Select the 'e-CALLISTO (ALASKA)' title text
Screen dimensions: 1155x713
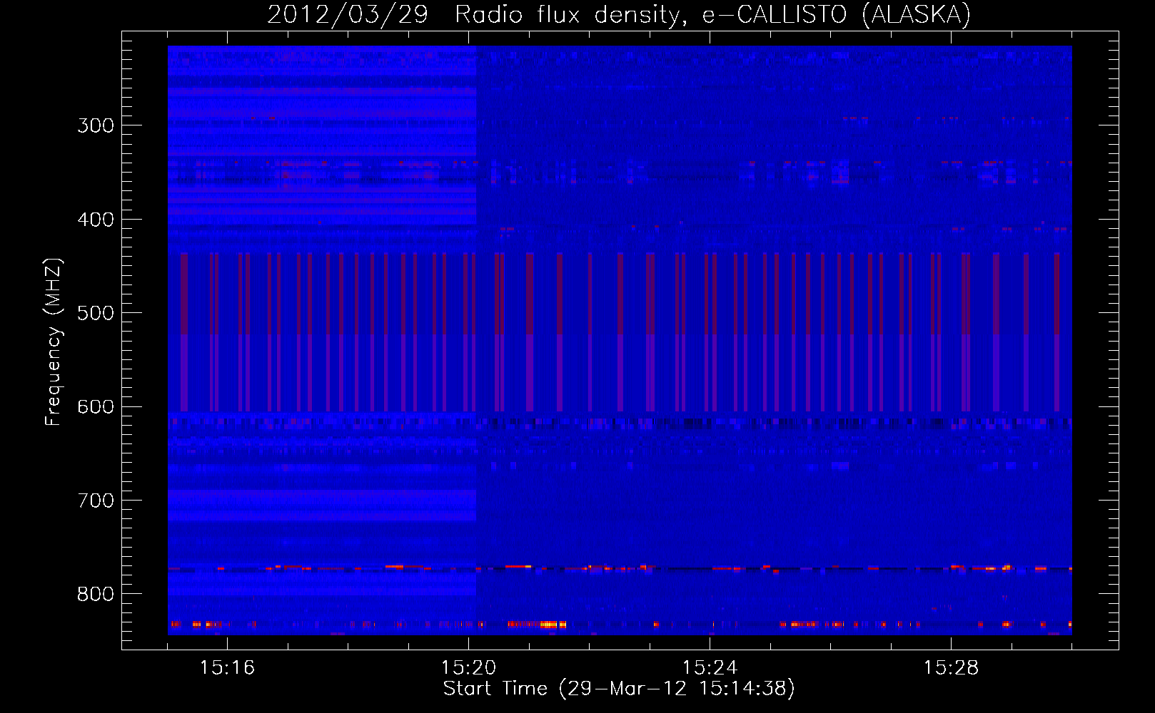836,15
